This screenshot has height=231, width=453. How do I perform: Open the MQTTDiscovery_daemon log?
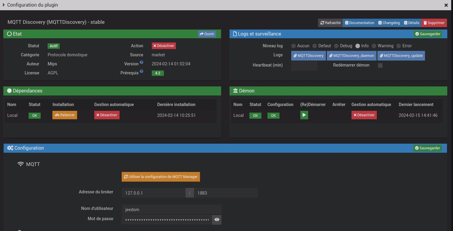coord(351,56)
